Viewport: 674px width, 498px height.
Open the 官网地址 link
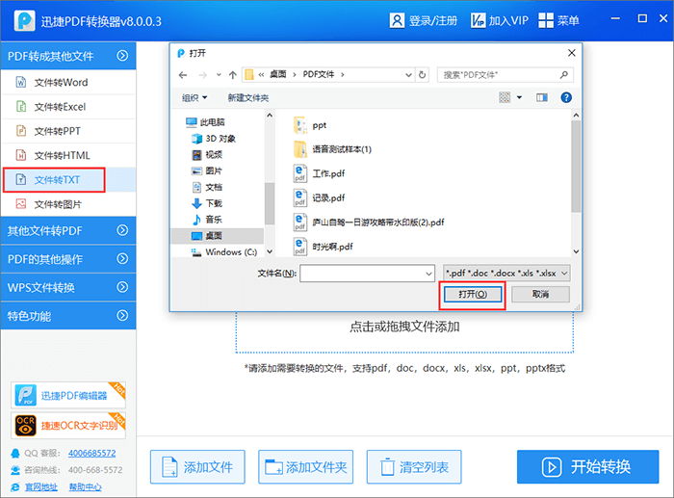(x=40, y=486)
